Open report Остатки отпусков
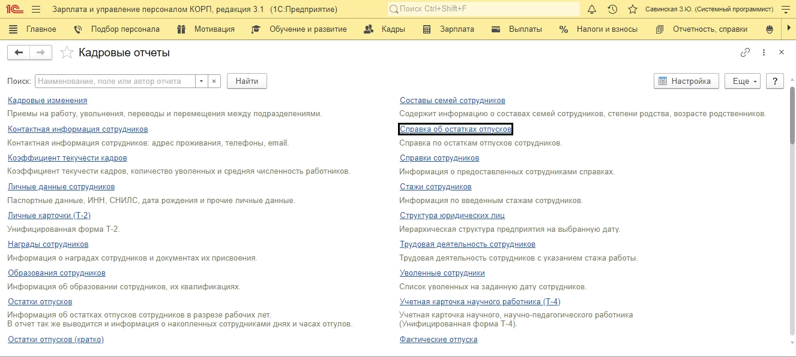Viewport: 796px width, 357px height. [40, 302]
